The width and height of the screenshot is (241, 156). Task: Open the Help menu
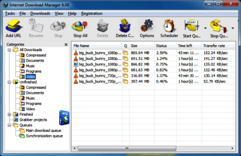(x=72, y=13)
